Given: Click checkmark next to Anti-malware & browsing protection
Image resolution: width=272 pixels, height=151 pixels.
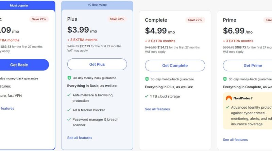Looking at the screenshot, I should 69,95.
